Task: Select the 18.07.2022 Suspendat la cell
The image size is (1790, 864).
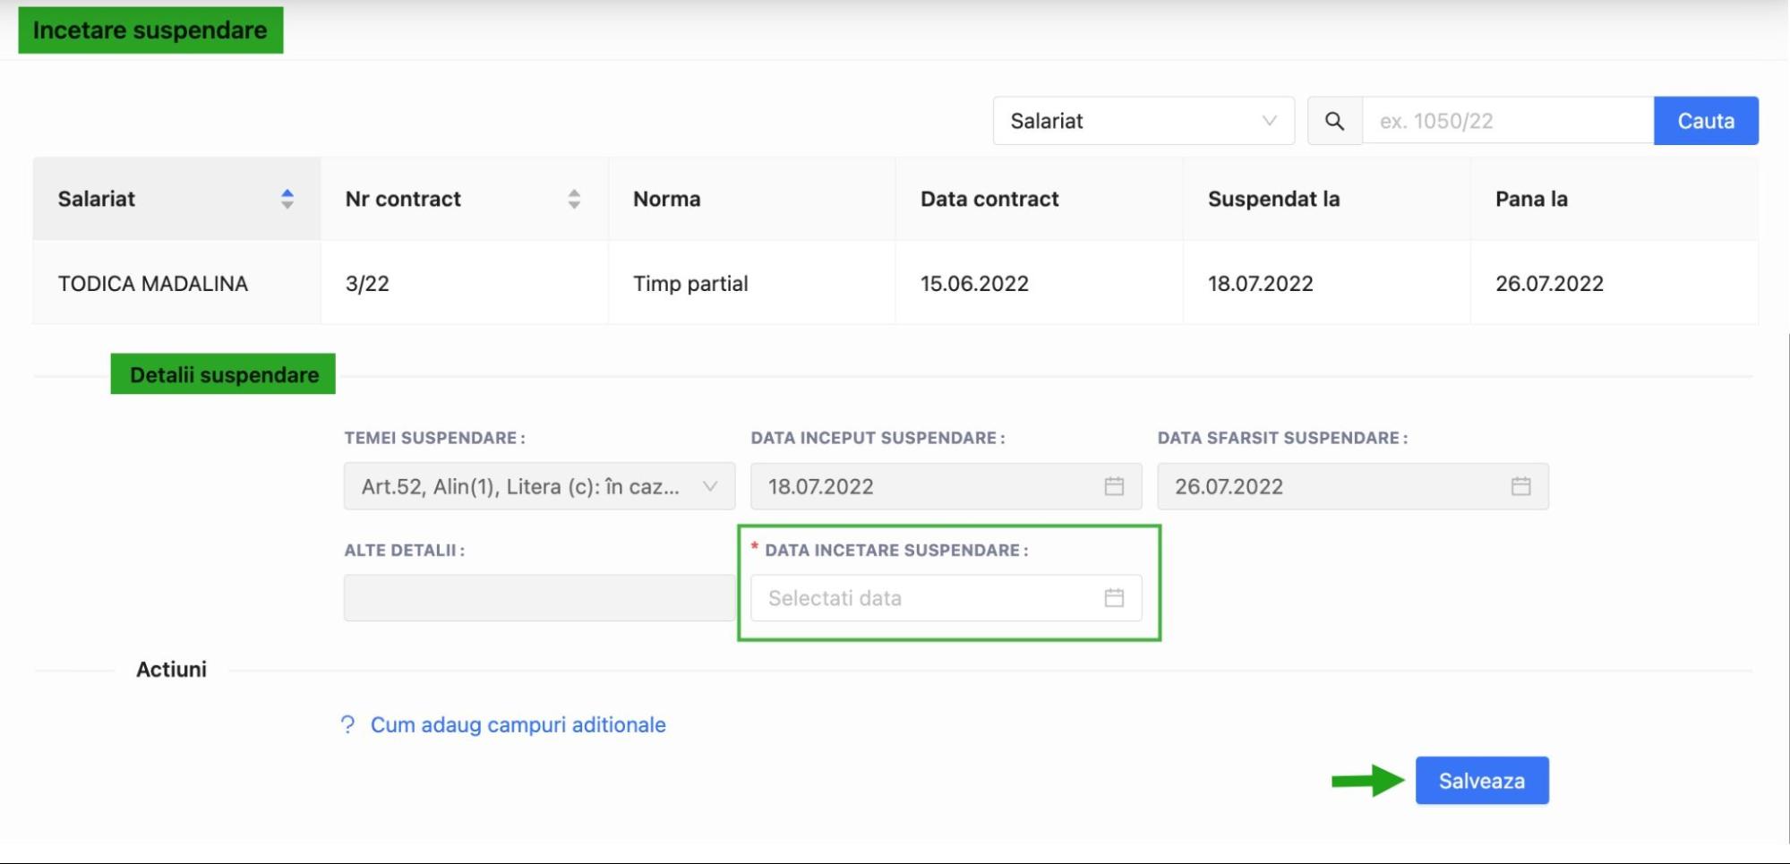Action: (x=1326, y=283)
